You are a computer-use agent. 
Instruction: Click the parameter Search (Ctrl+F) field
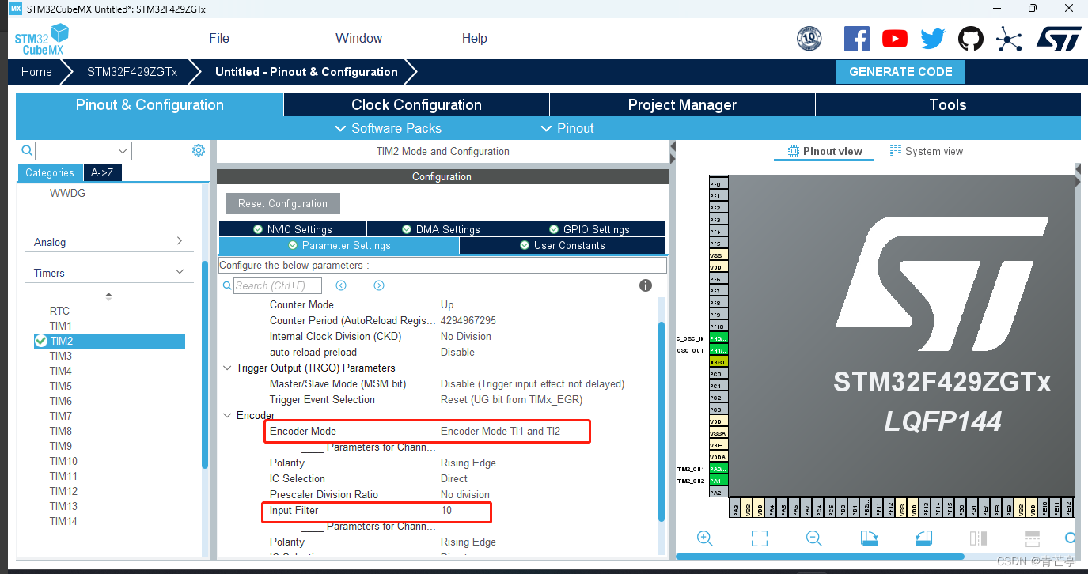pyautogui.click(x=278, y=285)
